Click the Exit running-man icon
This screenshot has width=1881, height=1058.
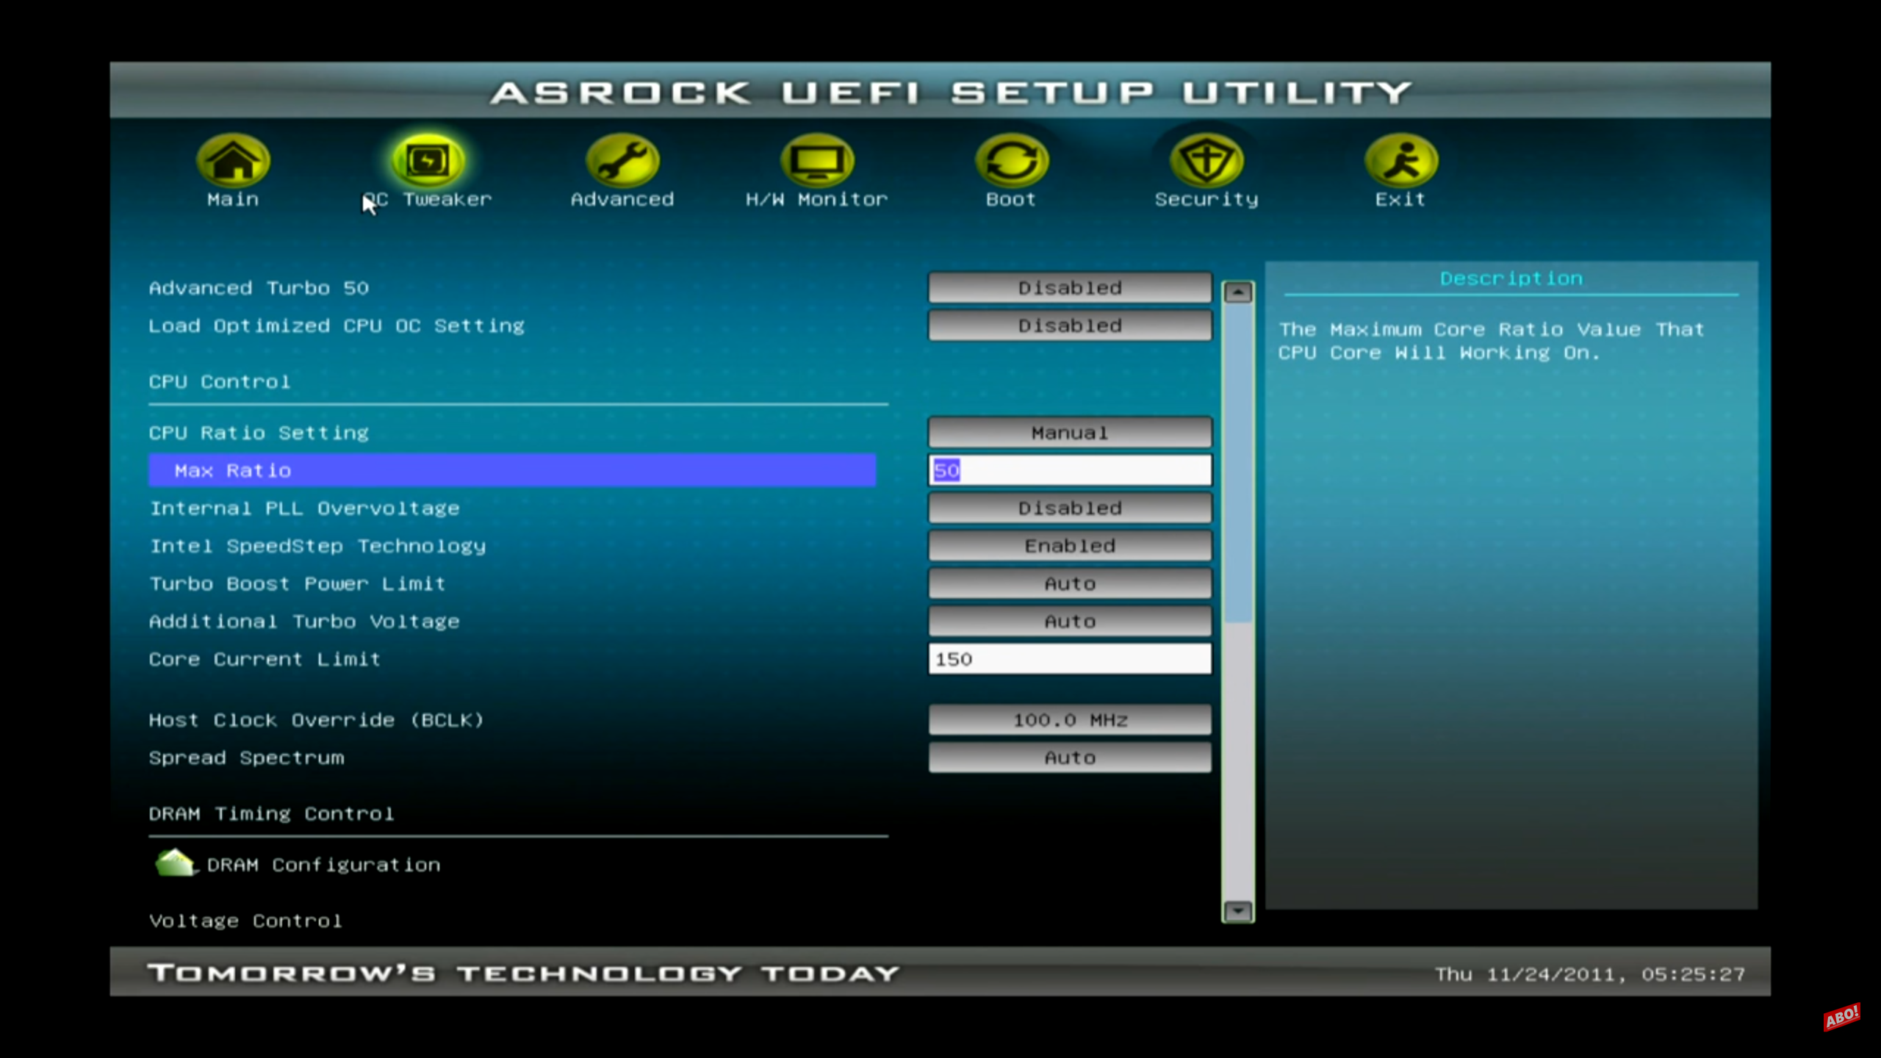point(1400,159)
